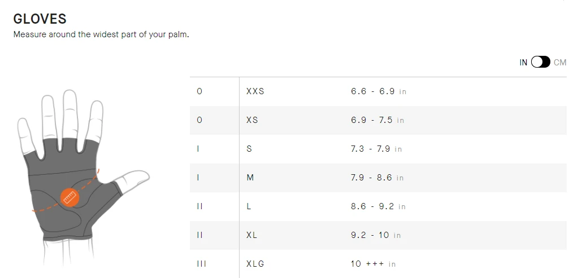
Task: Click the CM unit label
Action: [x=559, y=63]
